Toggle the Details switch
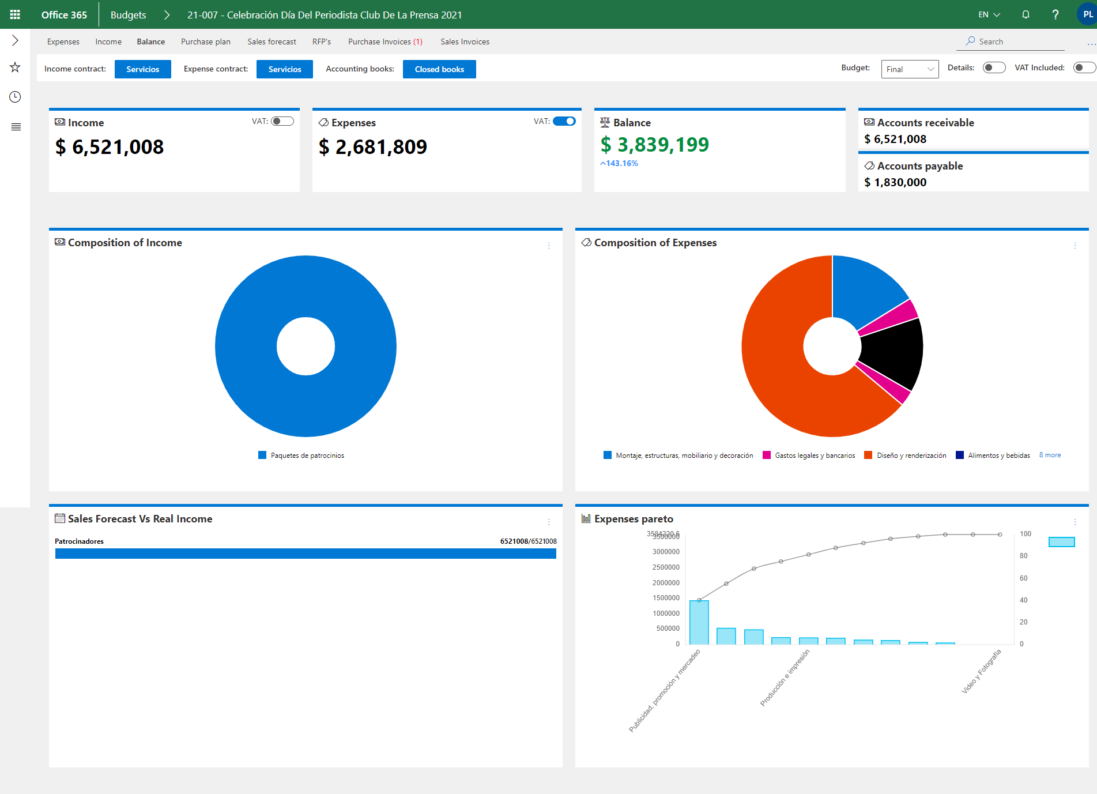The height and width of the screenshot is (794, 1097). pyautogui.click(x=994, y=68)
